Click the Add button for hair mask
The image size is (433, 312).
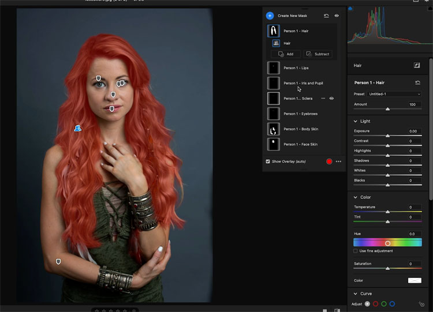point(286,54)
